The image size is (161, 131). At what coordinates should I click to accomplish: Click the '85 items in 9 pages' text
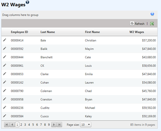pos(143,125)
